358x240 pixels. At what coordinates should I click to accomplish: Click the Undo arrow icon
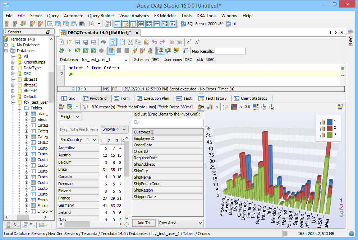point(154,42)
